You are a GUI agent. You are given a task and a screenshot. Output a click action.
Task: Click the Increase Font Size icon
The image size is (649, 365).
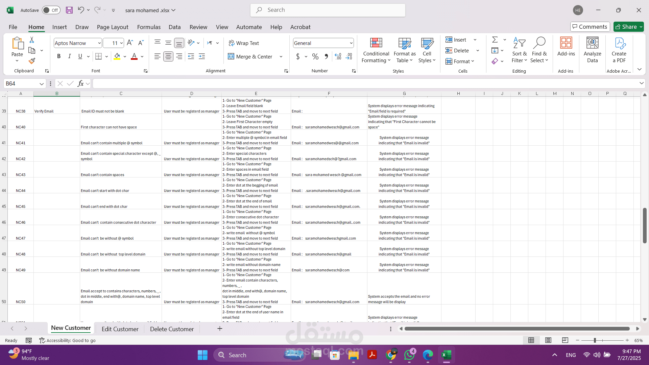pos(130,43)
